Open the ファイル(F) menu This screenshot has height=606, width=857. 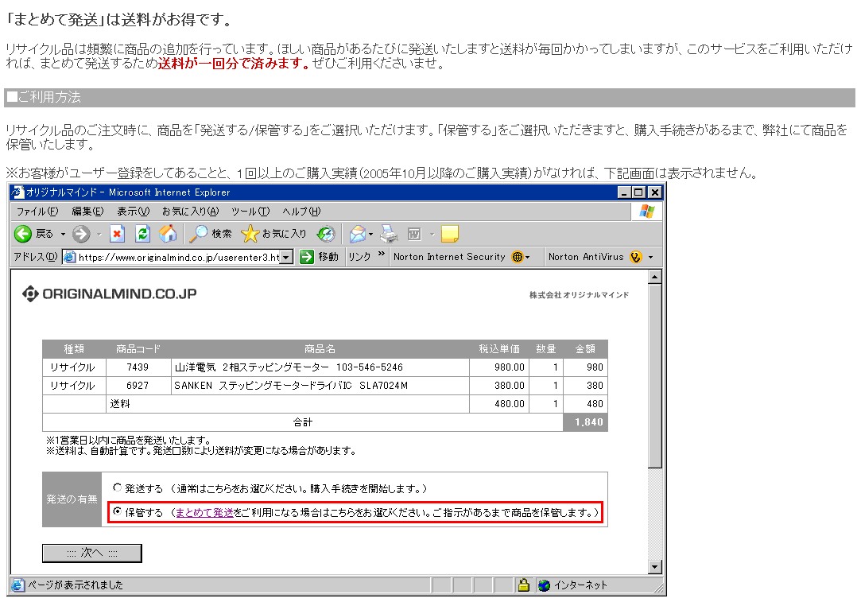37,211
